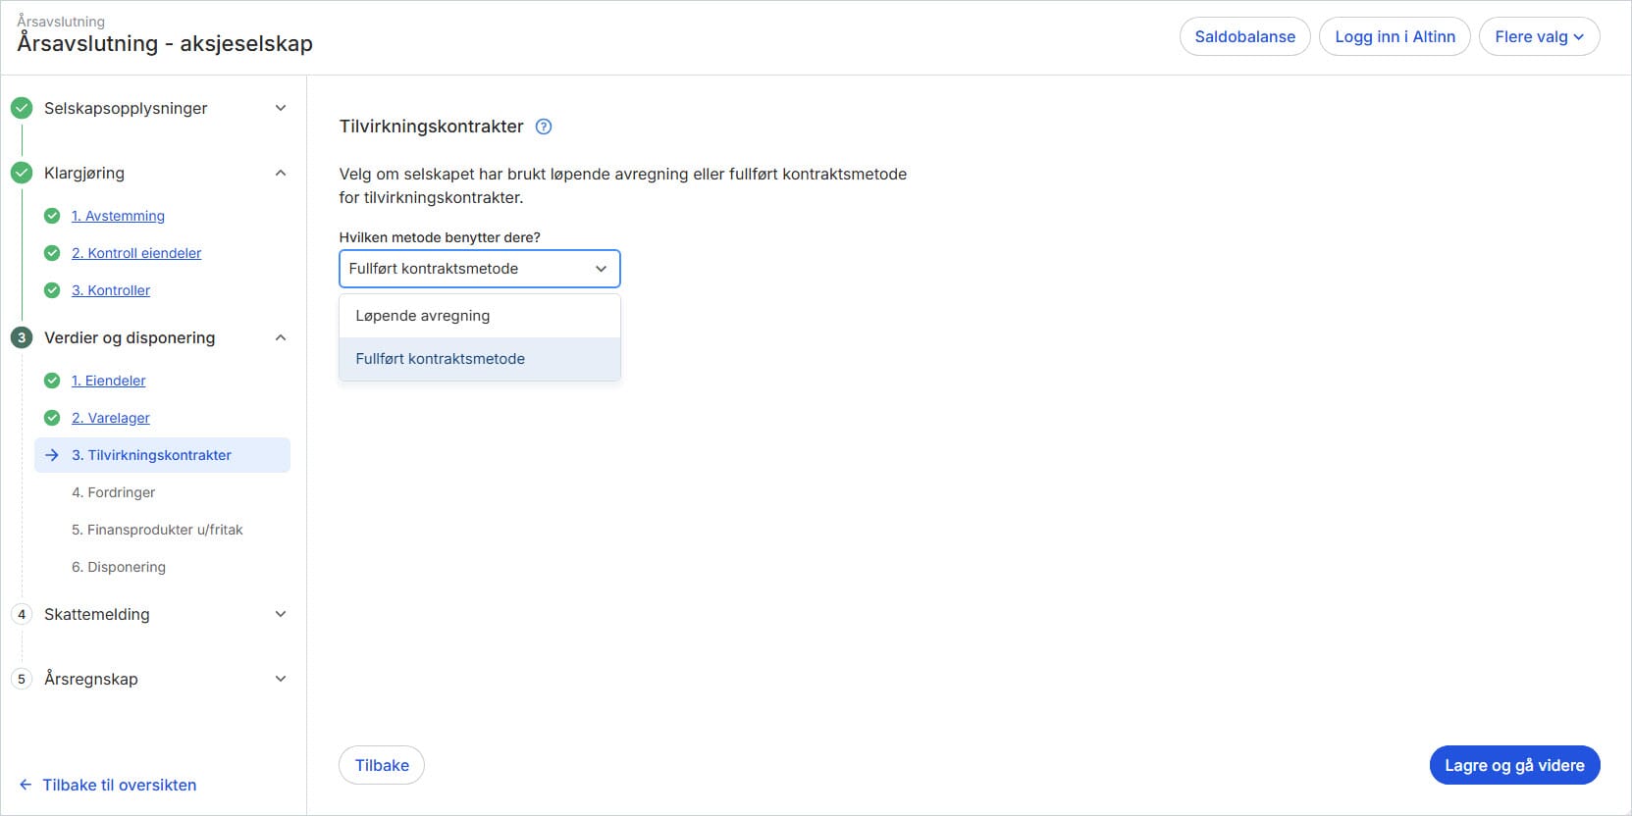Click the Tilbake button

(x=382, y=765)
